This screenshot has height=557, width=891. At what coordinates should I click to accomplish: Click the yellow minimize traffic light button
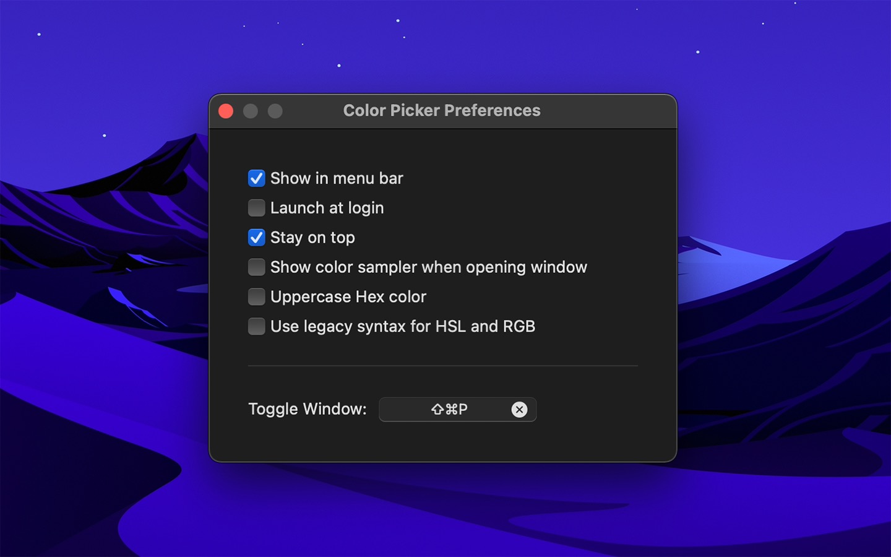(x=251, y=111)
